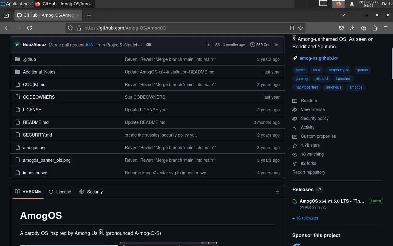Open a new tab with plus button

(x=89, y=15)
